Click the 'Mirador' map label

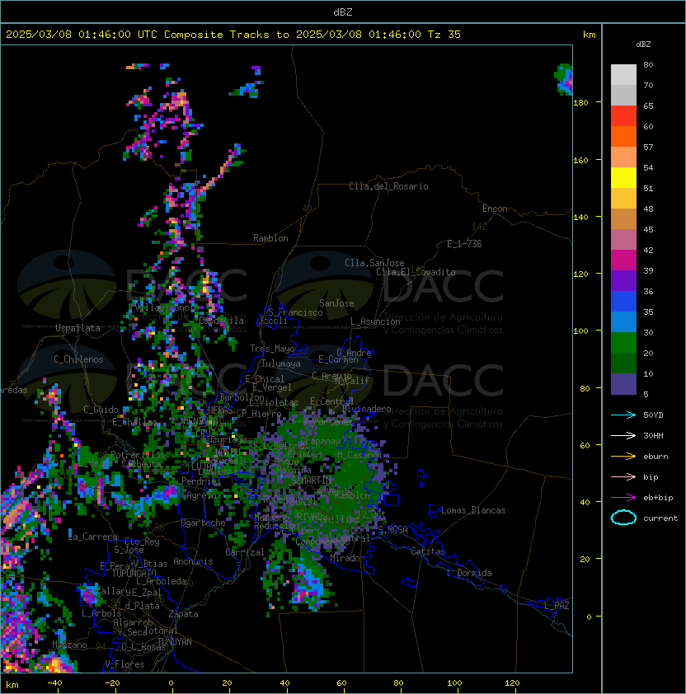347,558
